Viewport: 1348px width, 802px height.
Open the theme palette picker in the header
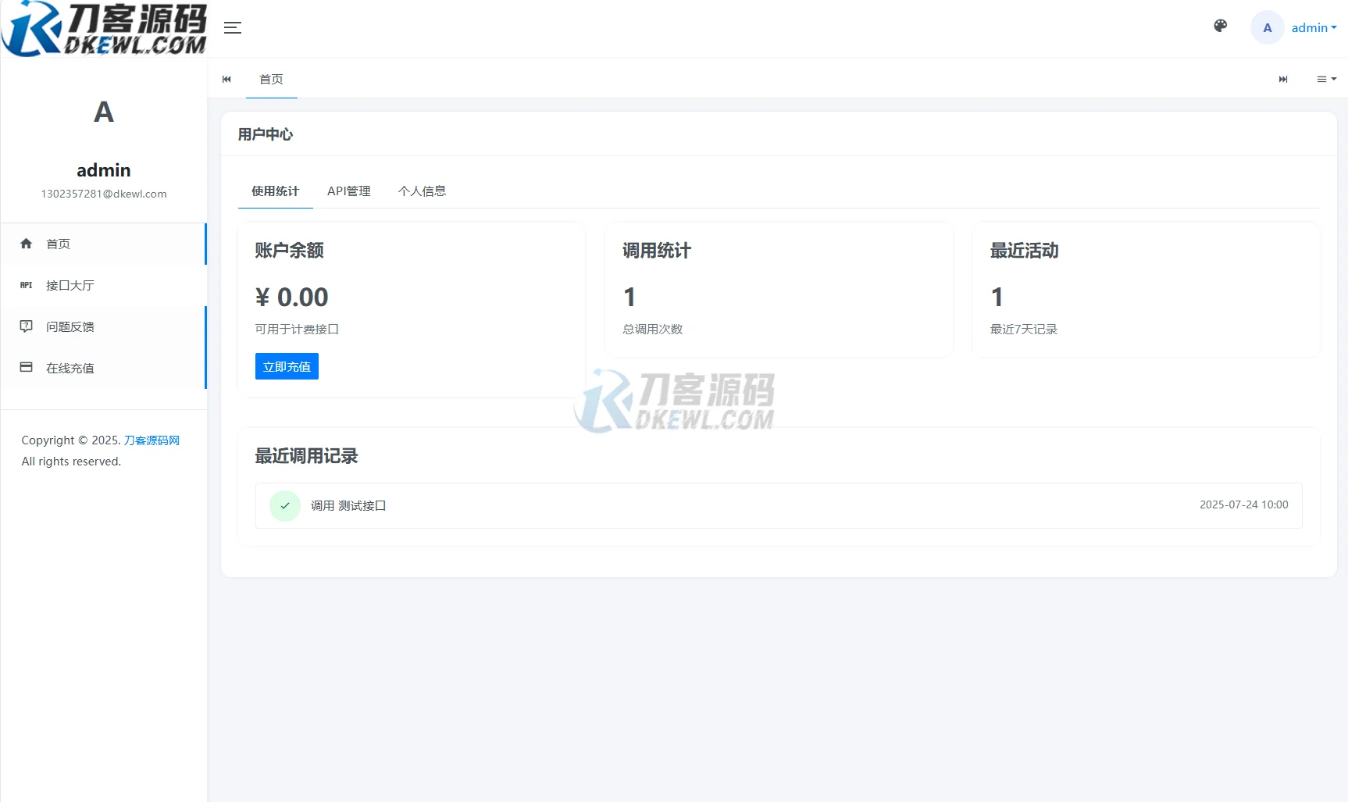click(1219, 26)
